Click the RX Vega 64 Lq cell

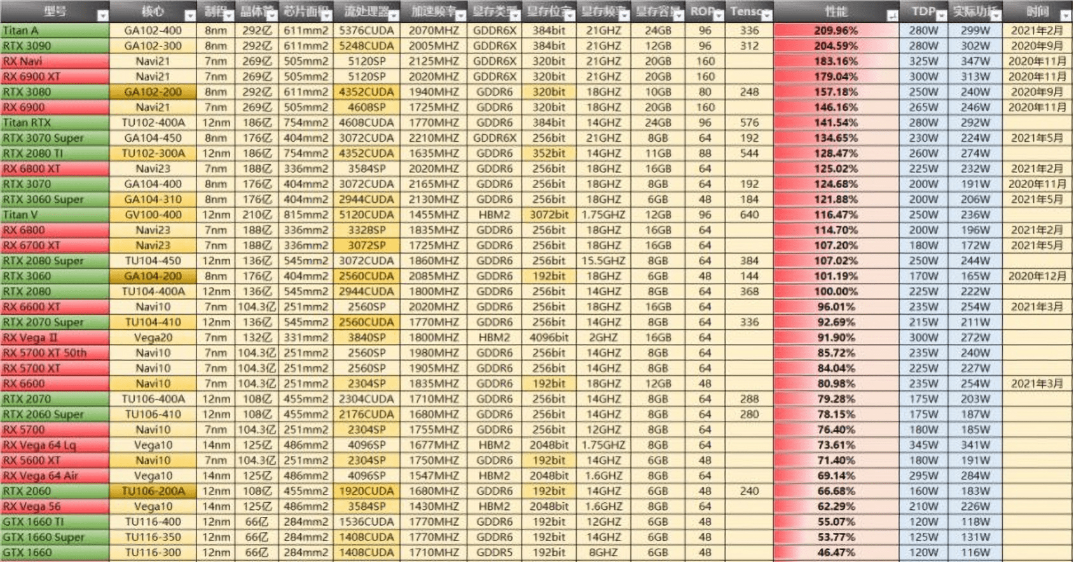(x=55, y=445)
